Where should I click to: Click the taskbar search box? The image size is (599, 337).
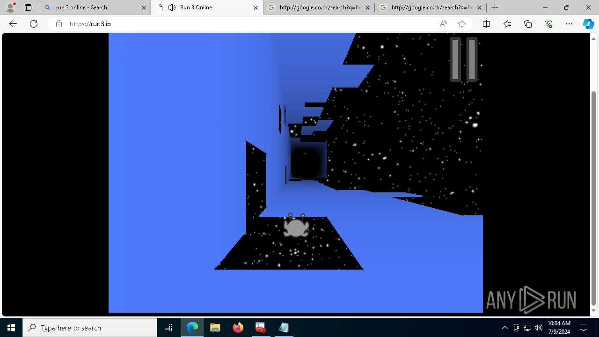(90, 328)
